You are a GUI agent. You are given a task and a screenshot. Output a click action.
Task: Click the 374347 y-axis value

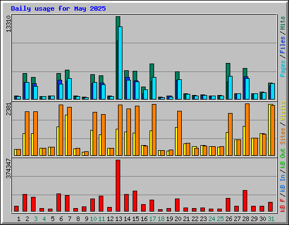(8, 168)
